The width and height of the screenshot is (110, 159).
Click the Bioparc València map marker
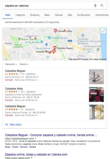pyautogui.click(x=19, y=39)
